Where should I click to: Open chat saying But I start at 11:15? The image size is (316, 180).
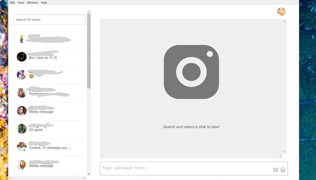[x=48, y=57]
